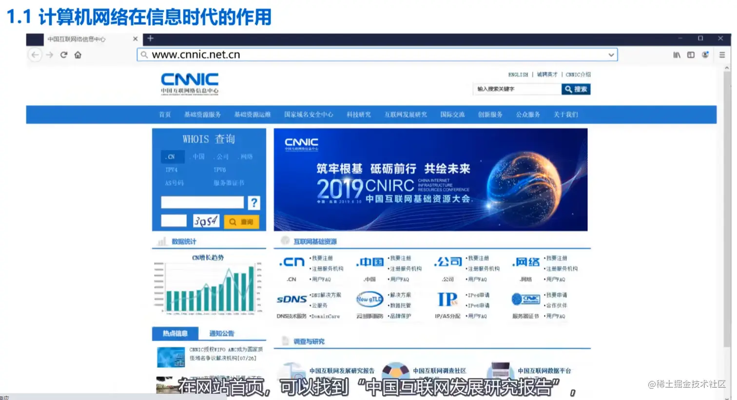Image resolution: width=737 pixels, height=400 pixels.
Task: Select 互联网发展研究 in navigation bar
Action: (x=406, y=114)
